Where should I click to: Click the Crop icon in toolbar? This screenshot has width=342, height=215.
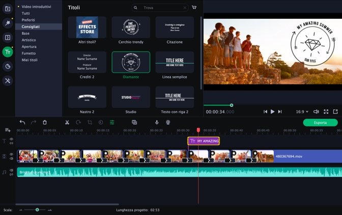click(x=90, y=122)
